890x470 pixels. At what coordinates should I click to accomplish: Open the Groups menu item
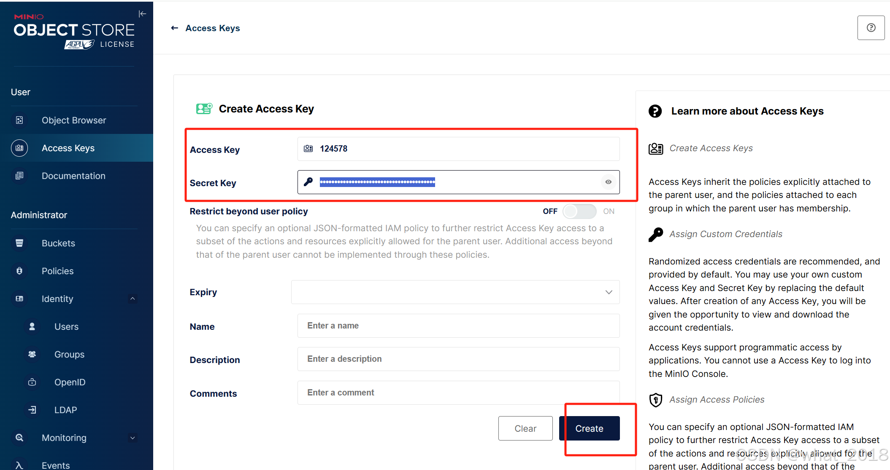69,355
